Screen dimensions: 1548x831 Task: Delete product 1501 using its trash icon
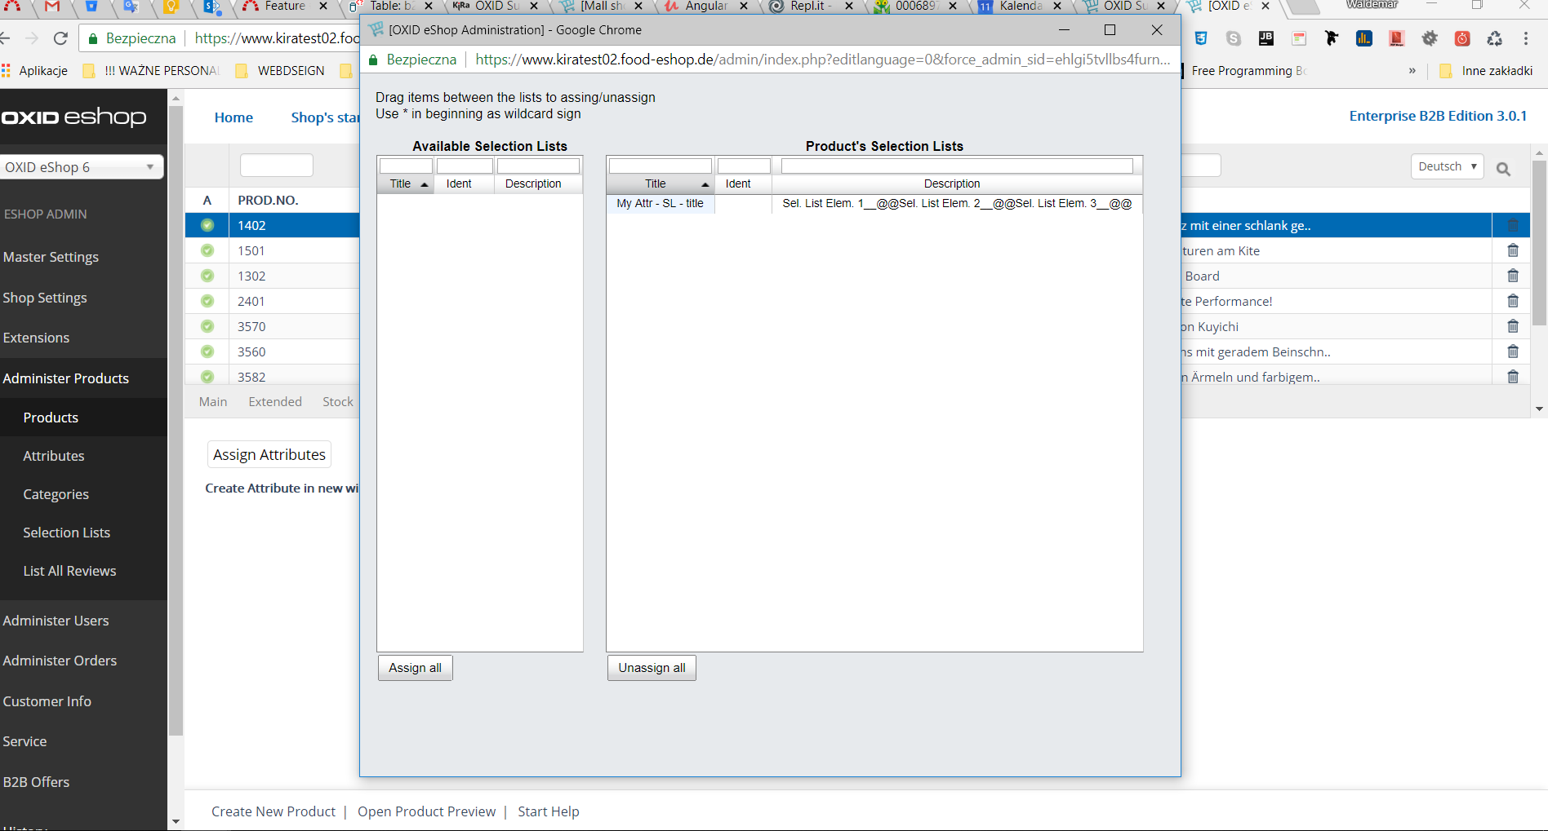(x=1512, y=251)
